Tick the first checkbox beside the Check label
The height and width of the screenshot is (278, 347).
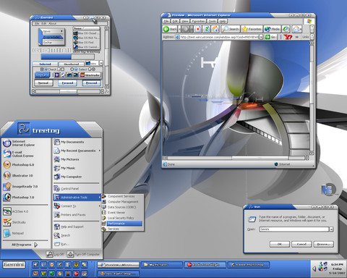click(42, 69)
